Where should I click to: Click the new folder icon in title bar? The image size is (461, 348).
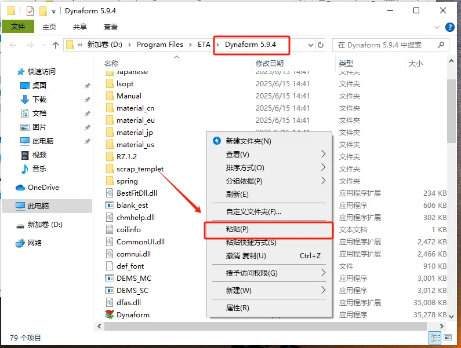pos(43,11)
